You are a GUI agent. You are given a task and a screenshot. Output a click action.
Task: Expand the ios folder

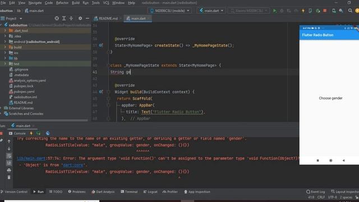(x=5, y=53)
